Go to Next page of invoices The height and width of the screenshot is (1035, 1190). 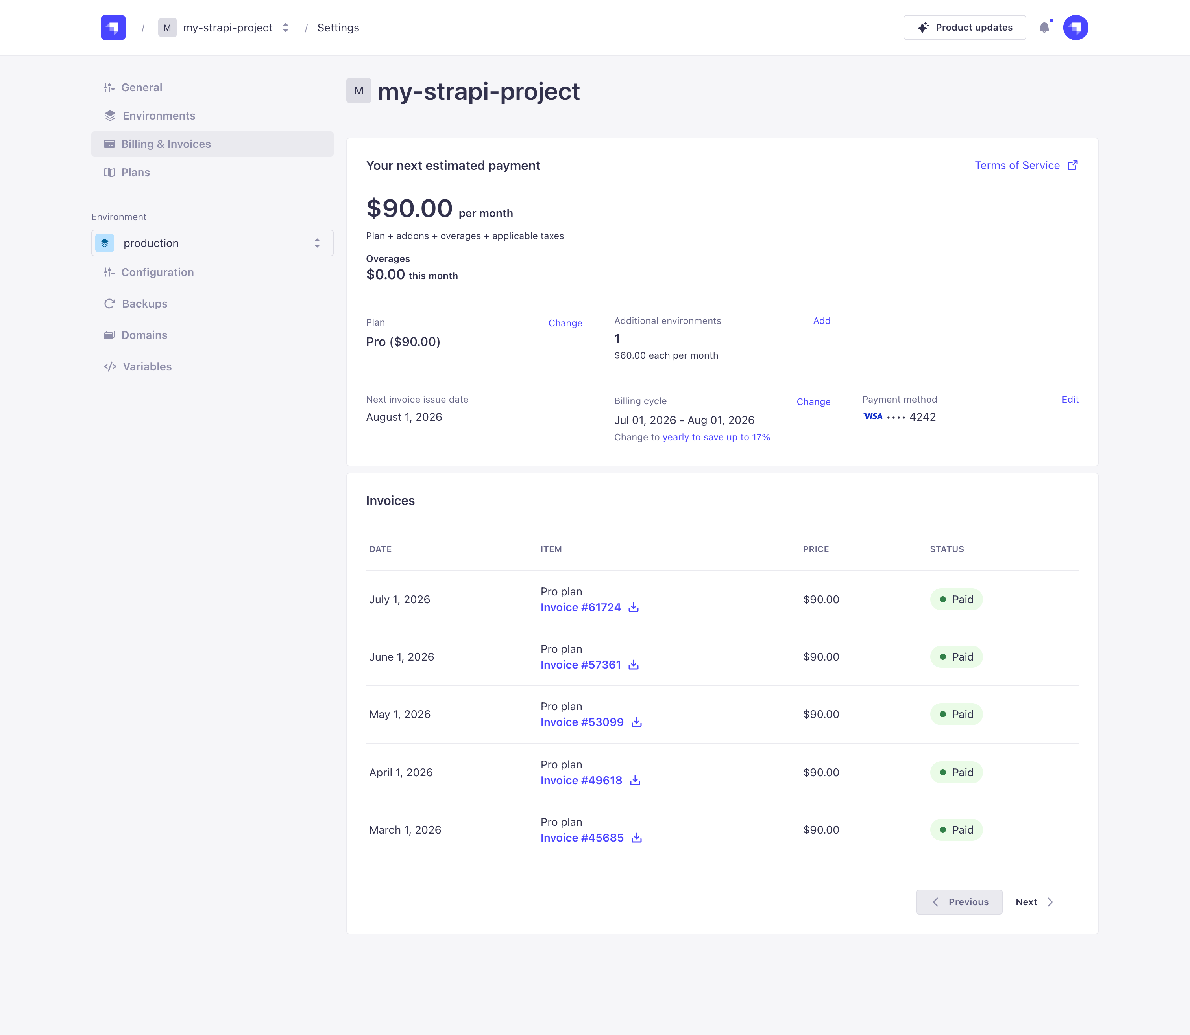point(1035,902)
